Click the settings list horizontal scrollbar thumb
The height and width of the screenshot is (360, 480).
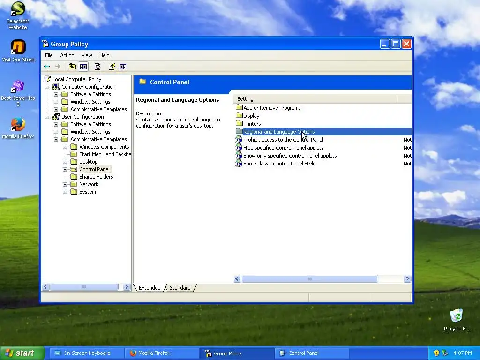[309, 278]
